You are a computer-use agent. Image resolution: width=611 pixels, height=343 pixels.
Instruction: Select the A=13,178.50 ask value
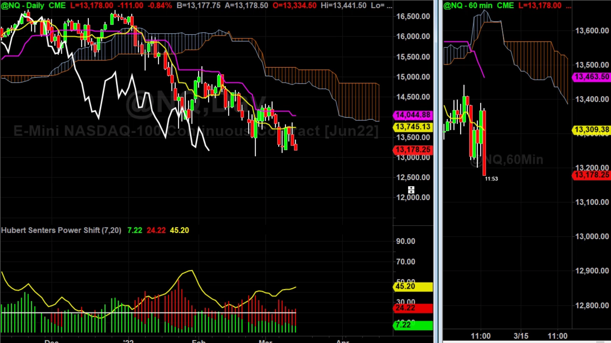click(x=246, y=5)
